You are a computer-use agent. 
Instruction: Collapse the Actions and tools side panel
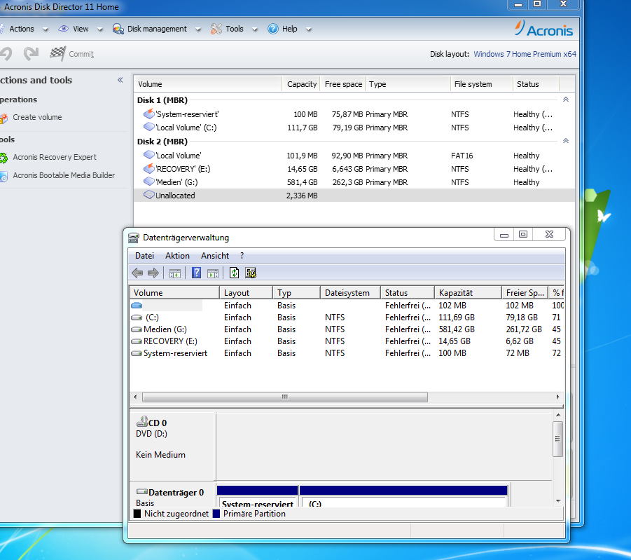coord(120,80)
